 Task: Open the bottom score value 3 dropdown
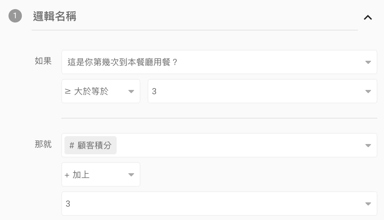(x=213, y=204)
